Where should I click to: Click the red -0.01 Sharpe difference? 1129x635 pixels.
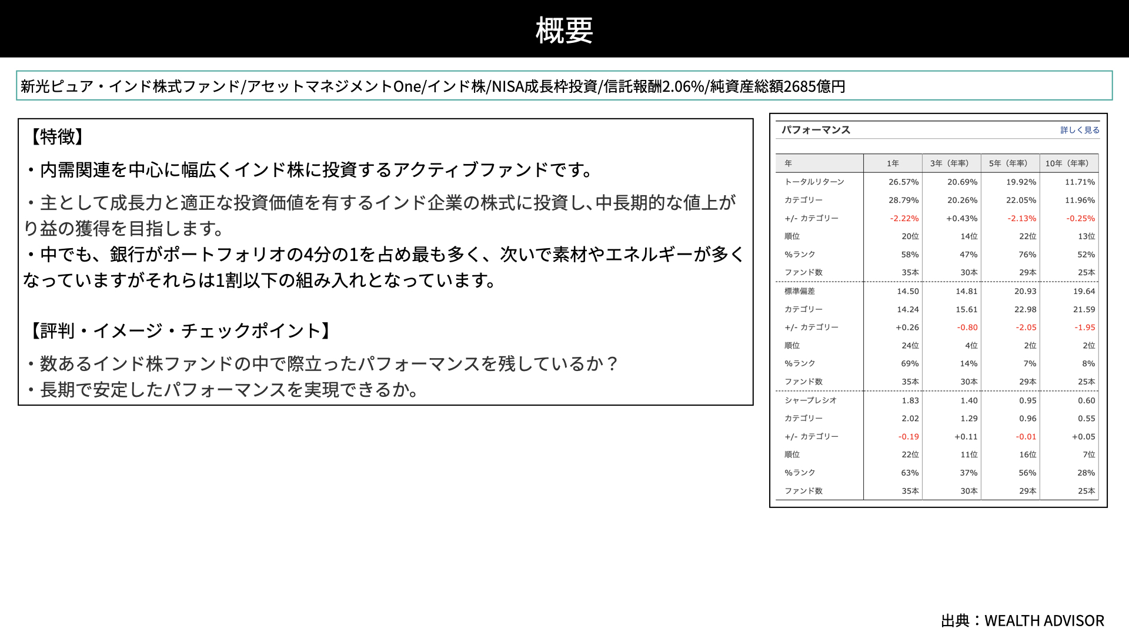coord(1026,437)
